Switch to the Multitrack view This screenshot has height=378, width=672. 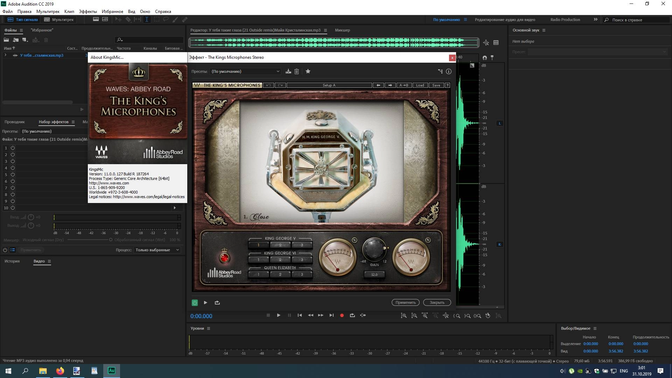(x=59, y=20)
